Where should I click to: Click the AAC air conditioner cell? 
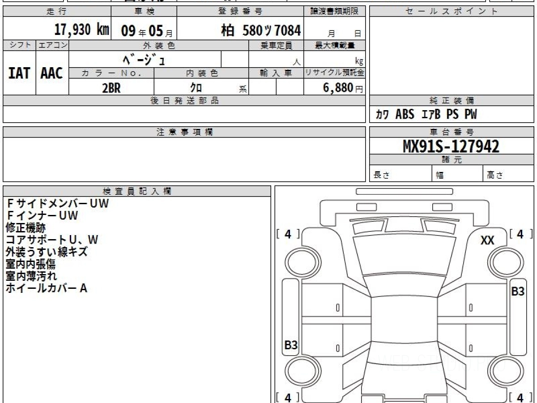(52, 73)
